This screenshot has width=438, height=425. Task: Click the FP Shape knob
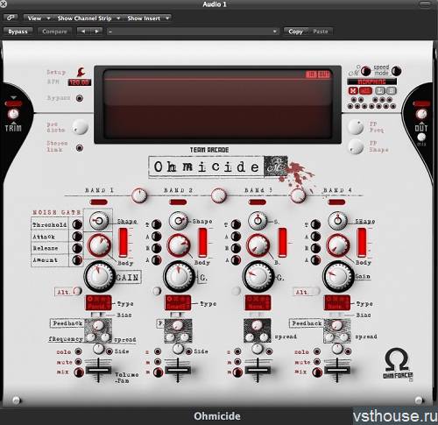[x=356, y=146]
